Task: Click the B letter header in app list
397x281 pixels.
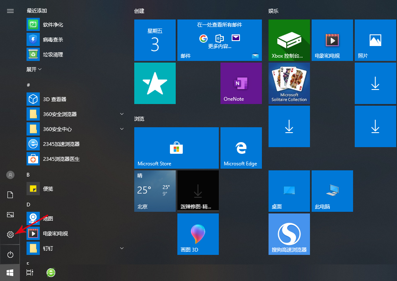Action: pyautogui.click(x=28, y=174)
